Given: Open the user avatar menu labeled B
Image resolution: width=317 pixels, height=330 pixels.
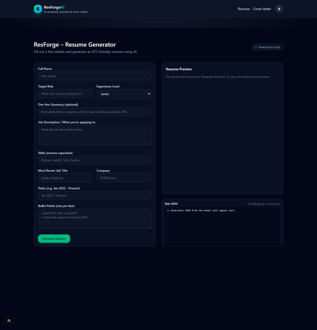Looking at the screenshot, I should coord(279,9).
